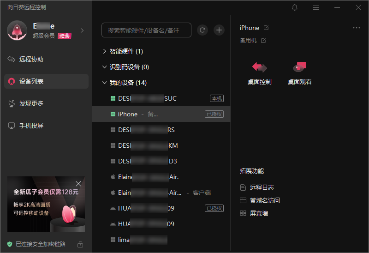Switch to 手机投屏 in sidebar
This screenshot has width=369, height=253.
(x=47, y=126)
